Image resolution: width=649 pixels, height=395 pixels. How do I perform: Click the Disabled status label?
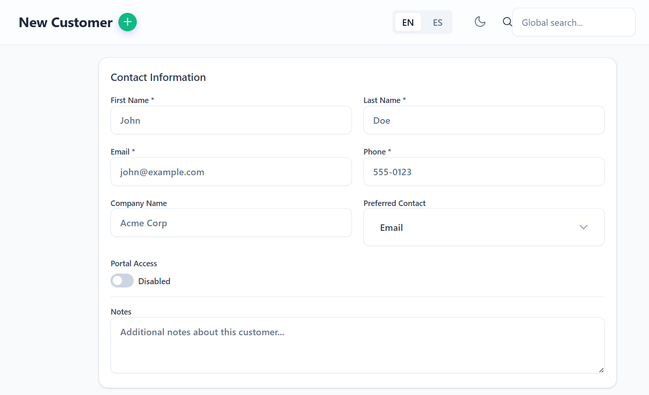pyautogui.click(x=154, y=281)
